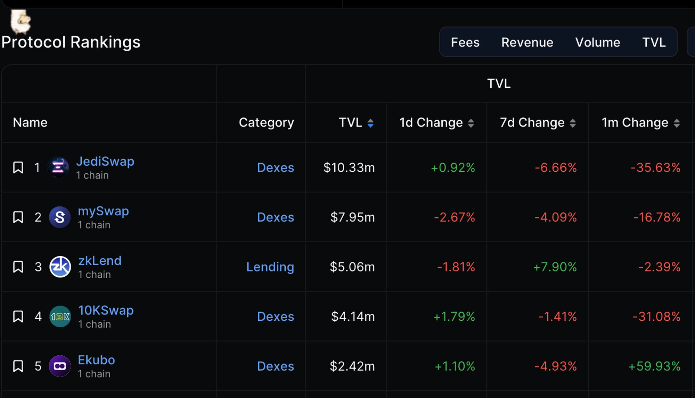Screen dimensions: 695x398
Task: Open the Lending category link
Action: pos(270,267)
